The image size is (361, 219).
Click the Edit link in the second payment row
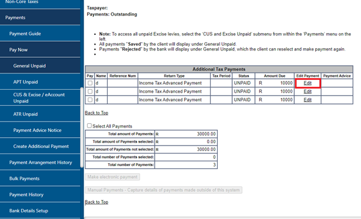(307, 91)
